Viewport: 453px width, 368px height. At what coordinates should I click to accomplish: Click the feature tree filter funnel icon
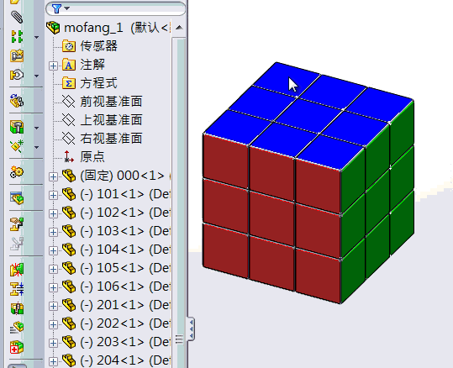point(56,8)
